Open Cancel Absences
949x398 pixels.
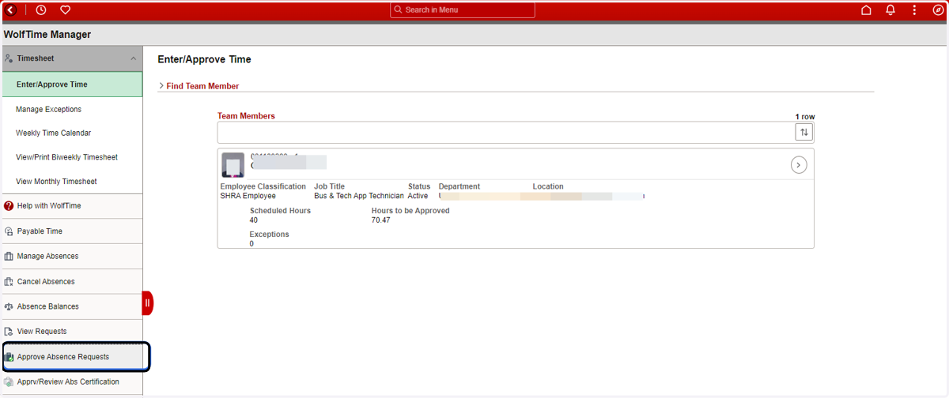71,281
